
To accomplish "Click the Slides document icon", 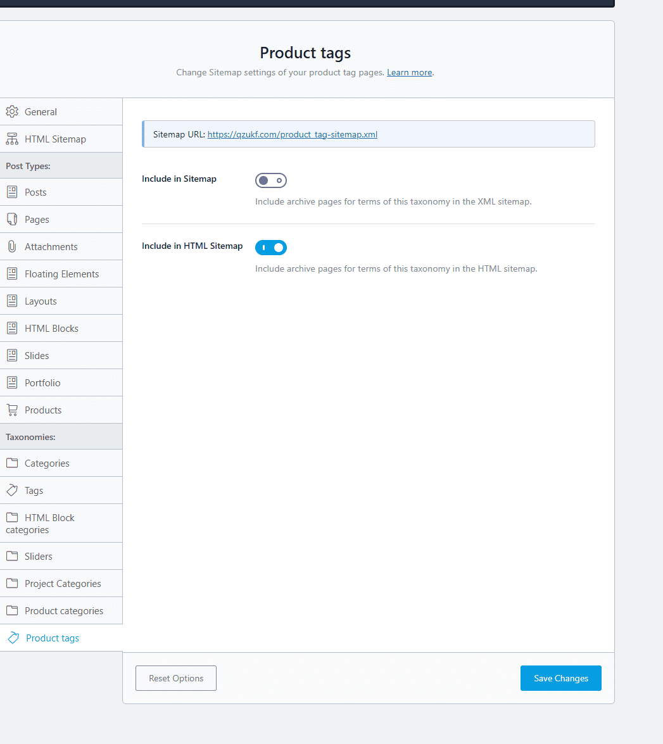I will pos(12,355).
